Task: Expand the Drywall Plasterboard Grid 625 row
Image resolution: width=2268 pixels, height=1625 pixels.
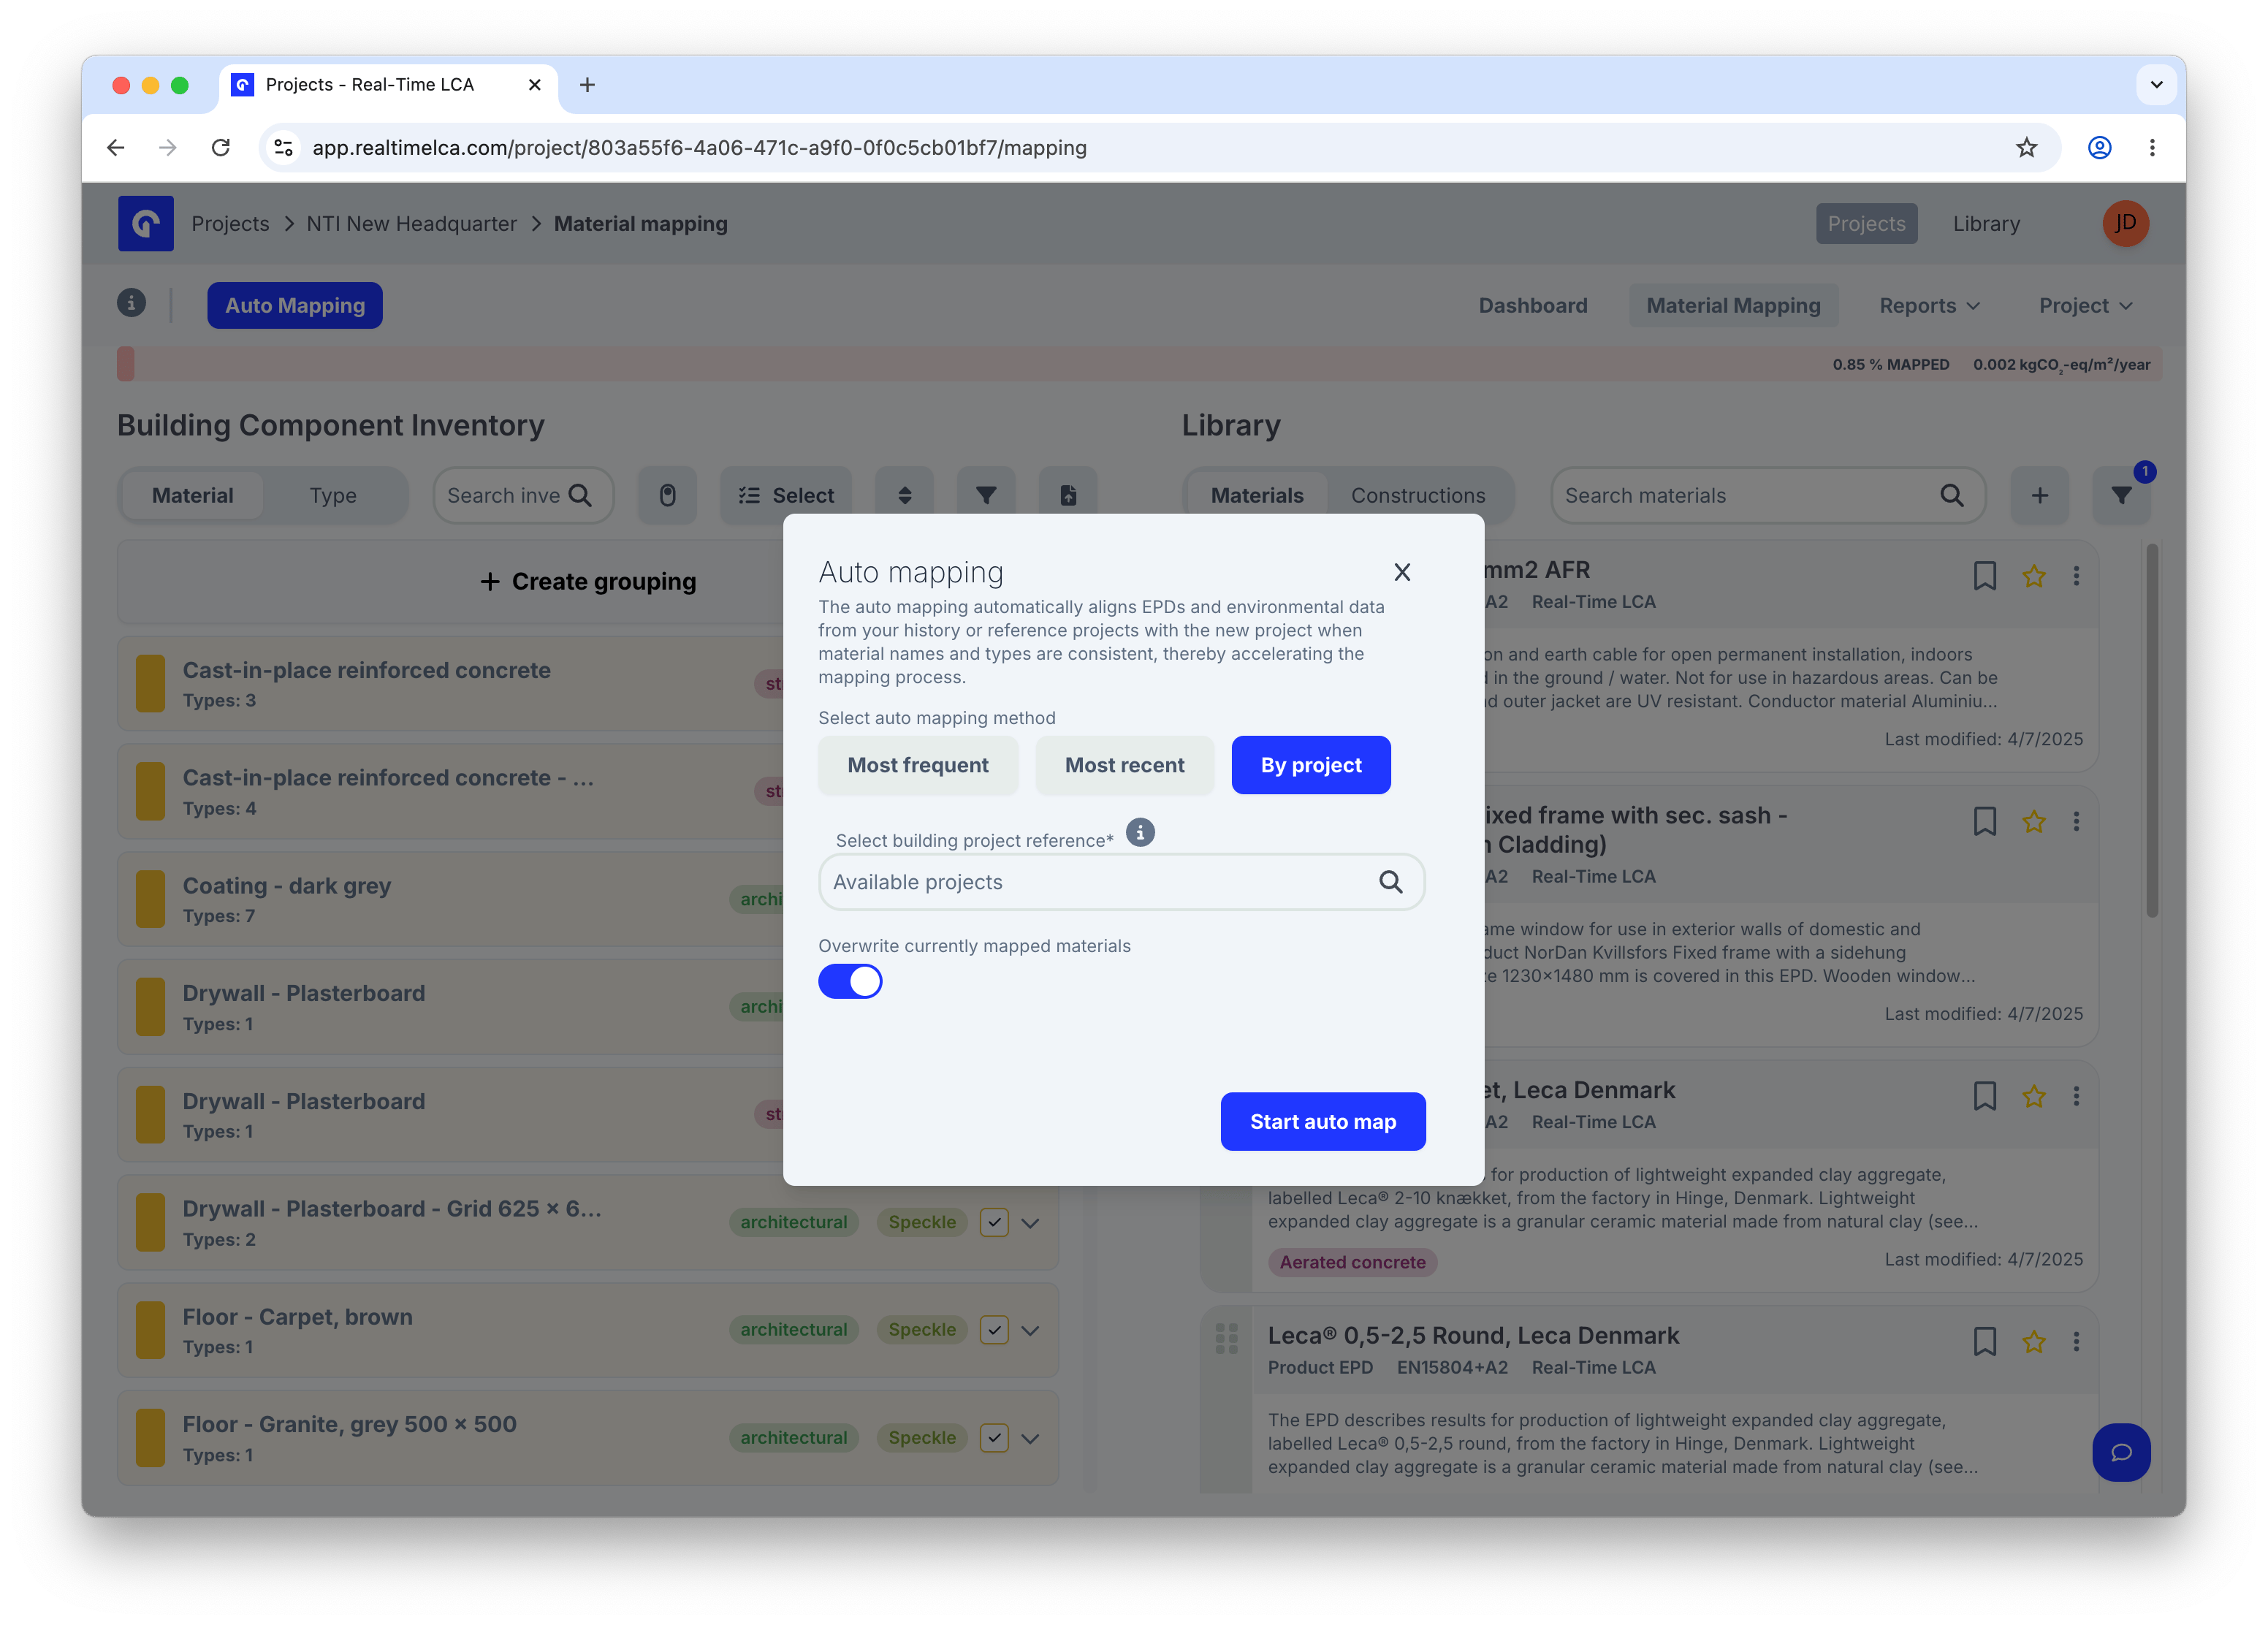Action: point(1030,1223)
